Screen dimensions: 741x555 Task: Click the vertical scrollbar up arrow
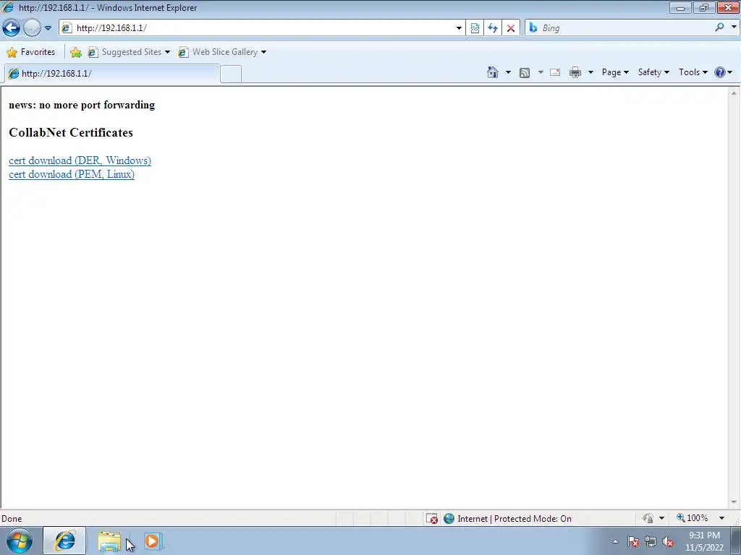[734, 92]
